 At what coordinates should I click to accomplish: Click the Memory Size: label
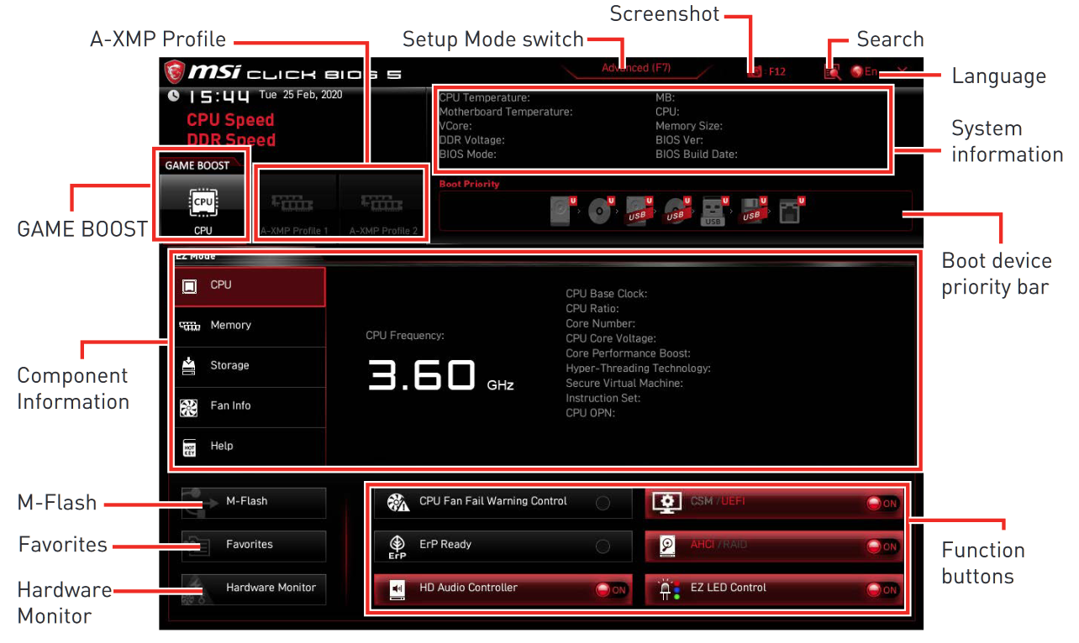tap(689, 126)
